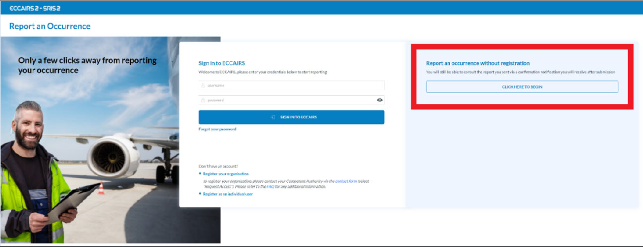Click the Click Here to Begin button

coord(522,87)
